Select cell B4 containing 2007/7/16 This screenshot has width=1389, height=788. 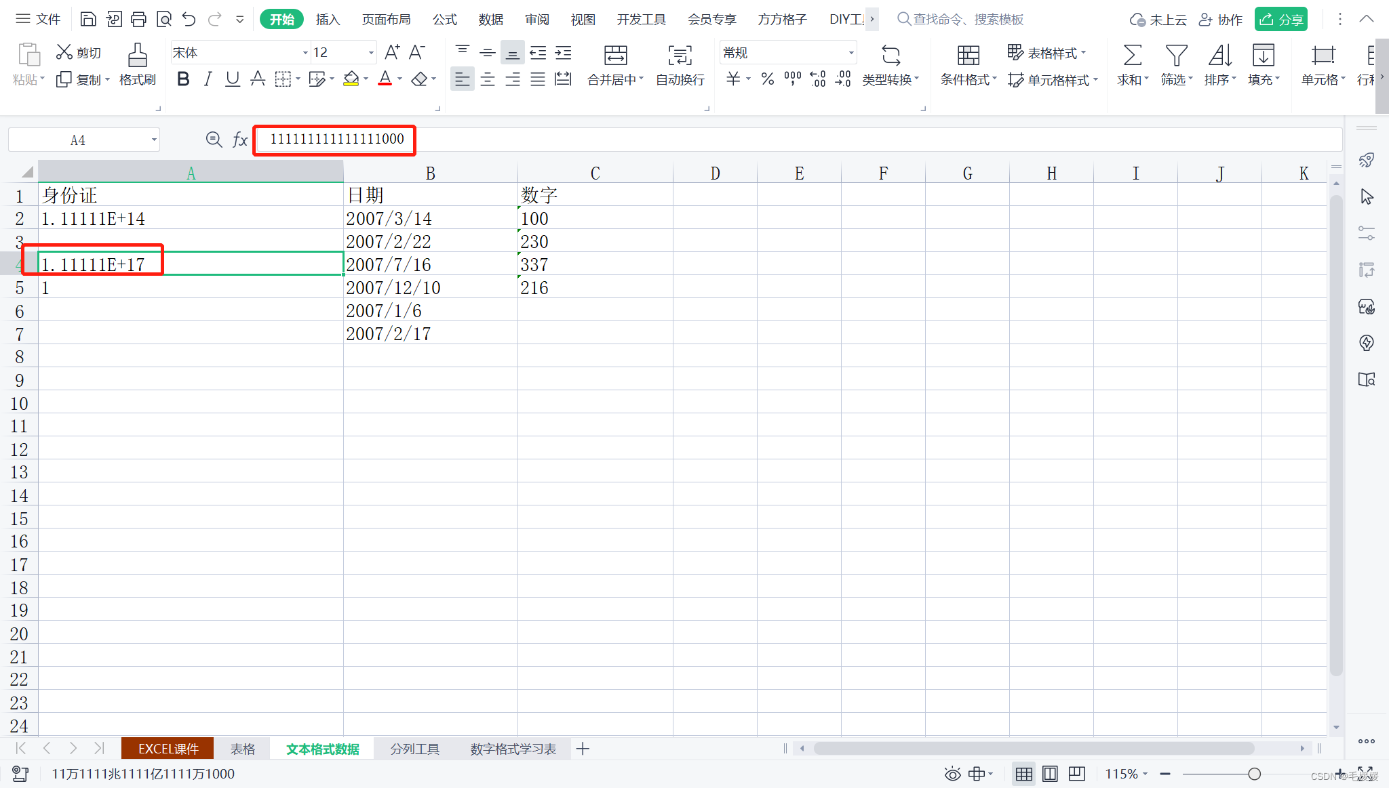430,264
